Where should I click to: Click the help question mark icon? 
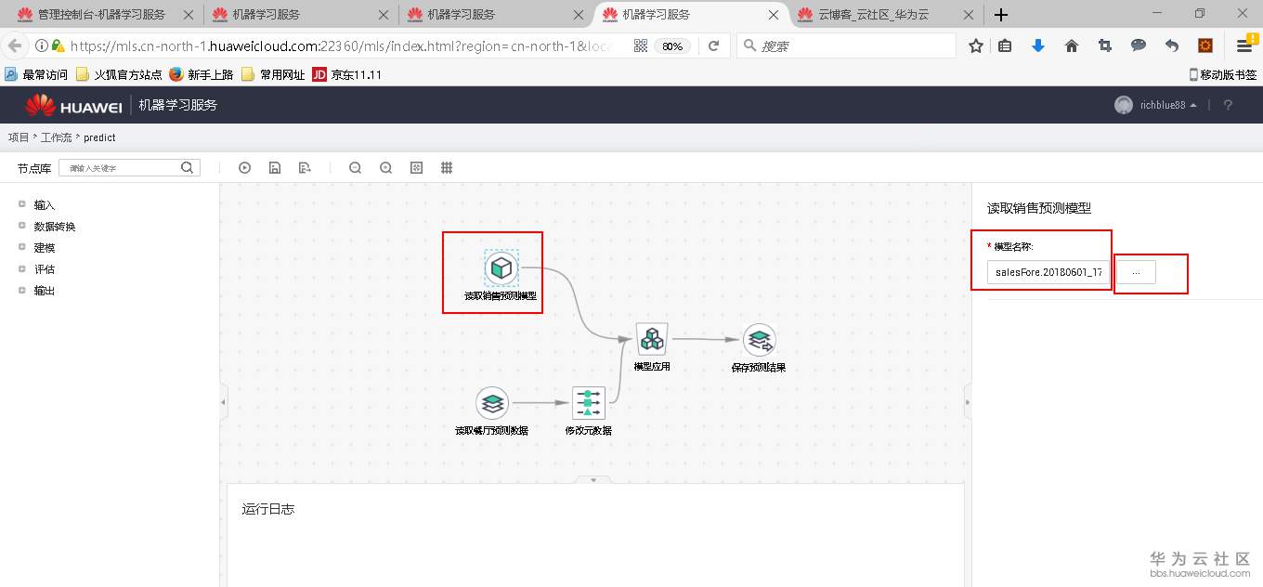pyautogui.click(x=1228, y=105)
